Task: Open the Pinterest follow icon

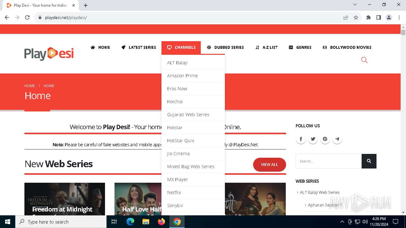Action: 325,139
